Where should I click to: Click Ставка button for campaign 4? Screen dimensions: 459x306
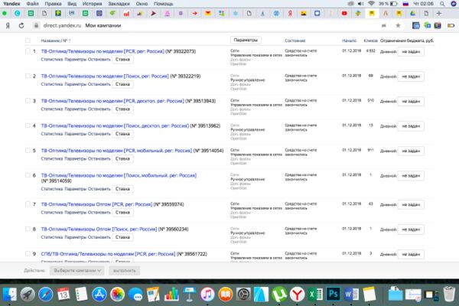click(x=122, y=134)
